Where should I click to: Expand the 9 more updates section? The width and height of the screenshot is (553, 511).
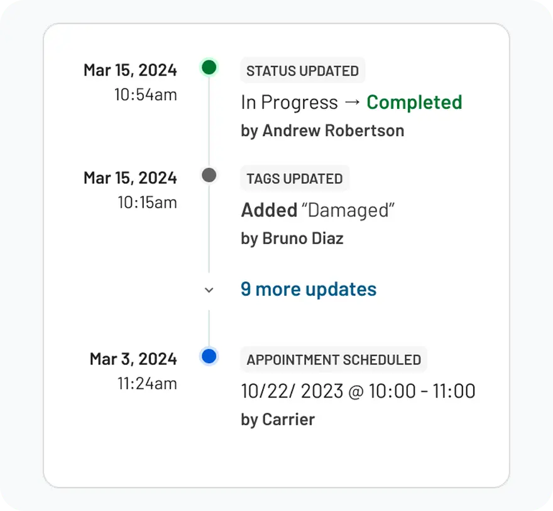pos(308,289)
